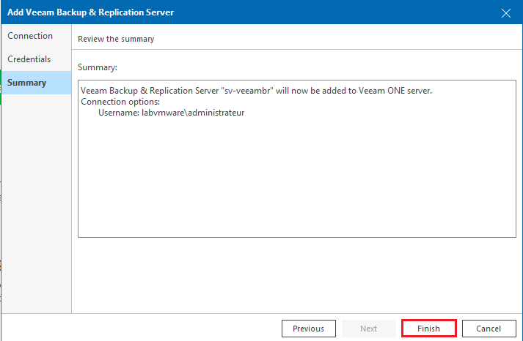
Task: Click the 'Connection options:' line
Action: click(x=120, y=102)
